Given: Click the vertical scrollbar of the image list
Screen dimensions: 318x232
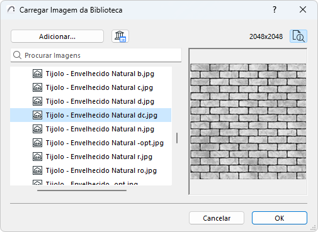Looking at the screenshot, I should [x=177, y=138].
